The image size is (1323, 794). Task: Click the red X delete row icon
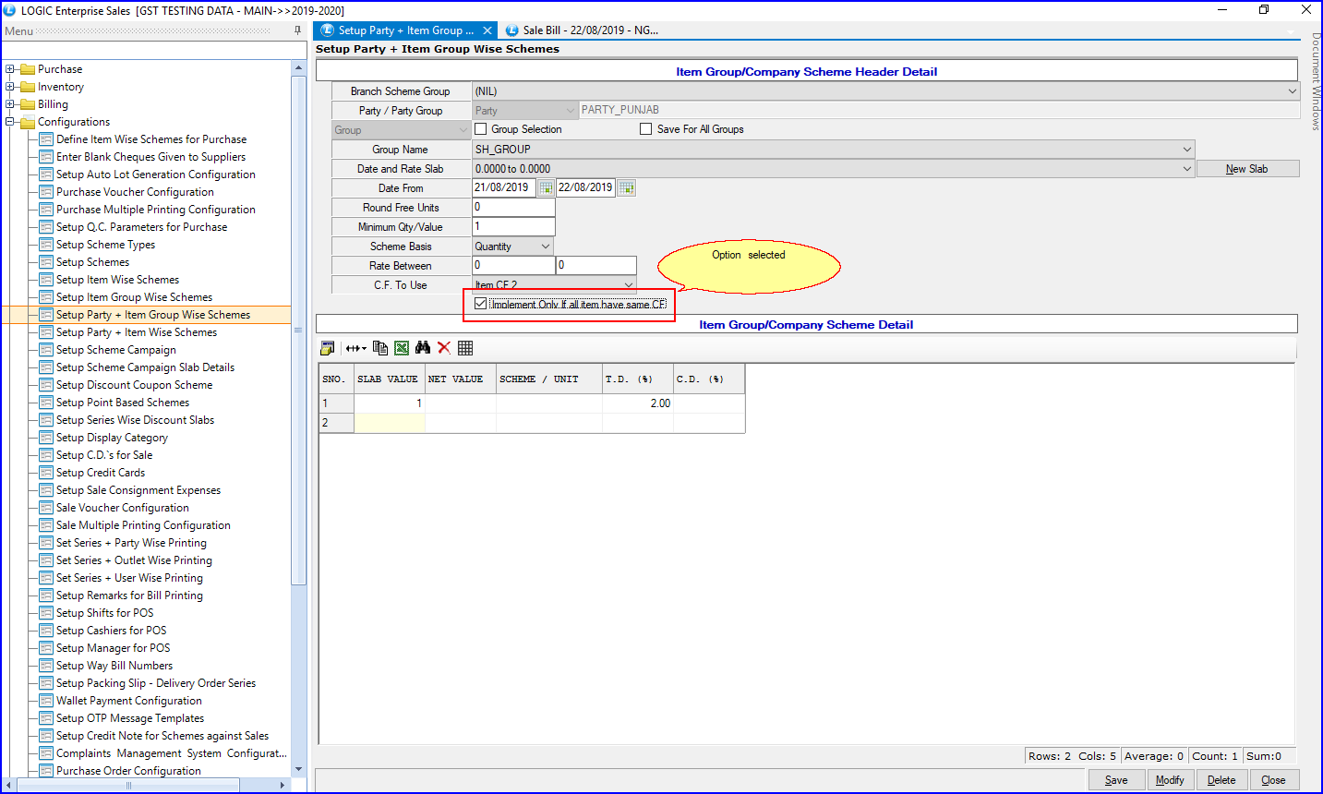[444, 348]
